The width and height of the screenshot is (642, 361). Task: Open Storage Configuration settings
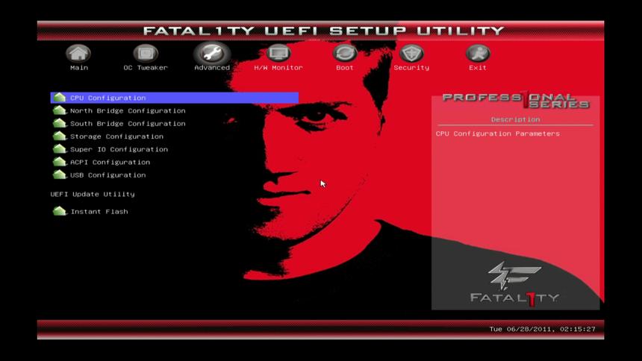[x=116, y=136]
